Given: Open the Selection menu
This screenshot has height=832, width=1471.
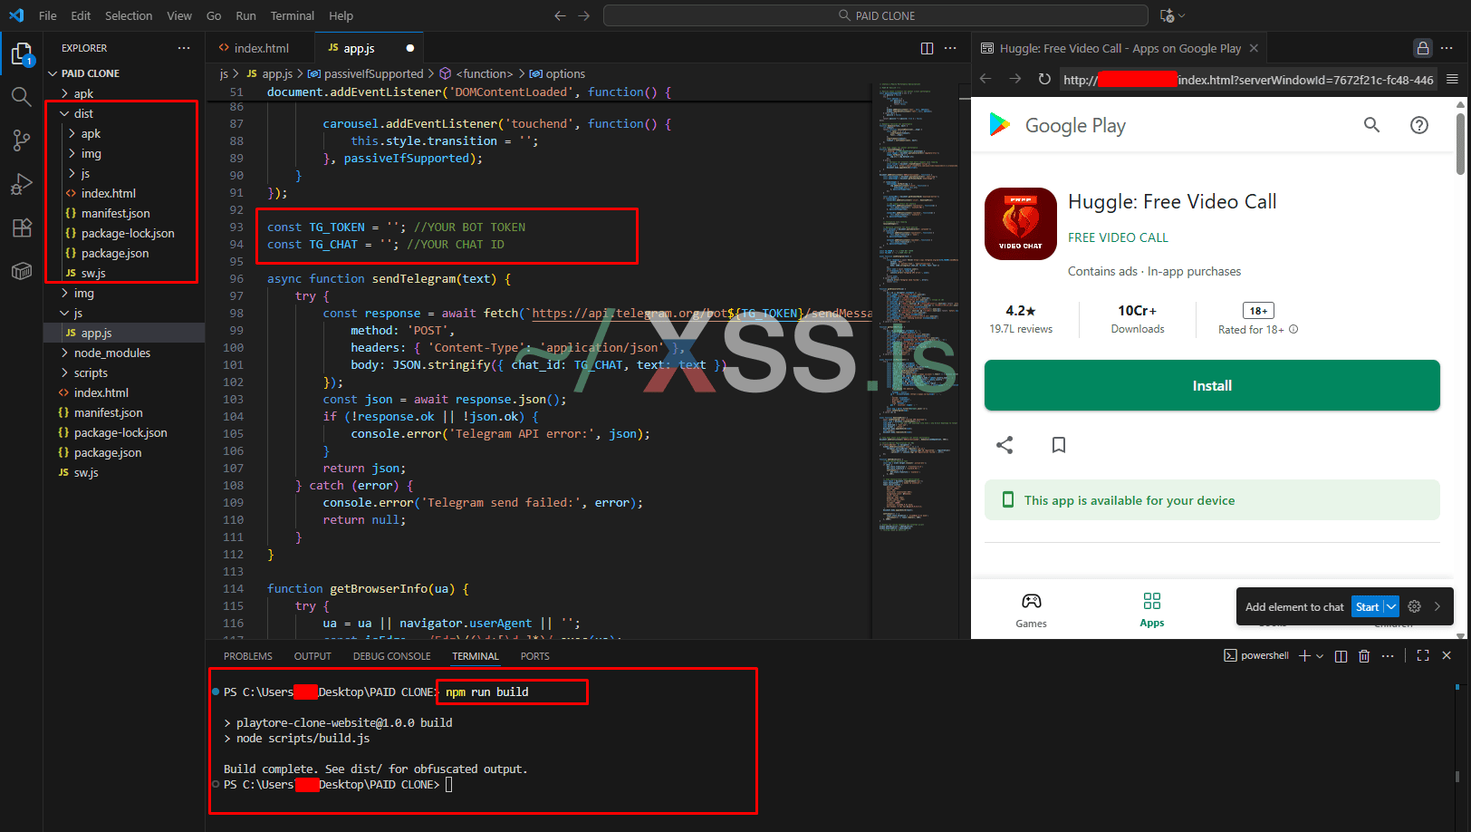Looking at the screenshot, I should click(129, 15).
